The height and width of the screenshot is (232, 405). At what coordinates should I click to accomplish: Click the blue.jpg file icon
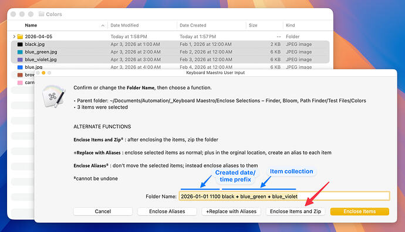pyautogui.click(x=20, y=67)
